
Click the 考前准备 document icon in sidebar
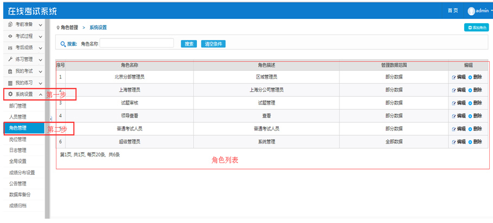(10, 24)
